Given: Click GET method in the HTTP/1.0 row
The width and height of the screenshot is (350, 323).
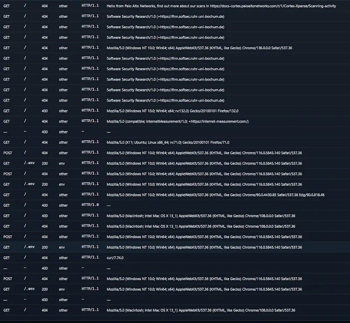Looking at the screenshot, I should pyautogui.click(x=7, y=206).
